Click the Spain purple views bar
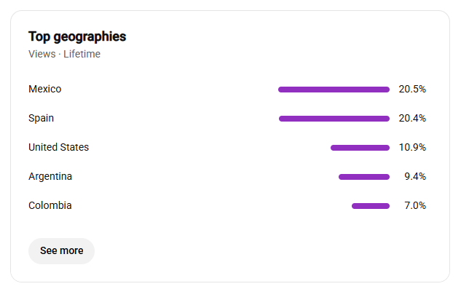The image size is (469, 289). [x=334, y=119]
